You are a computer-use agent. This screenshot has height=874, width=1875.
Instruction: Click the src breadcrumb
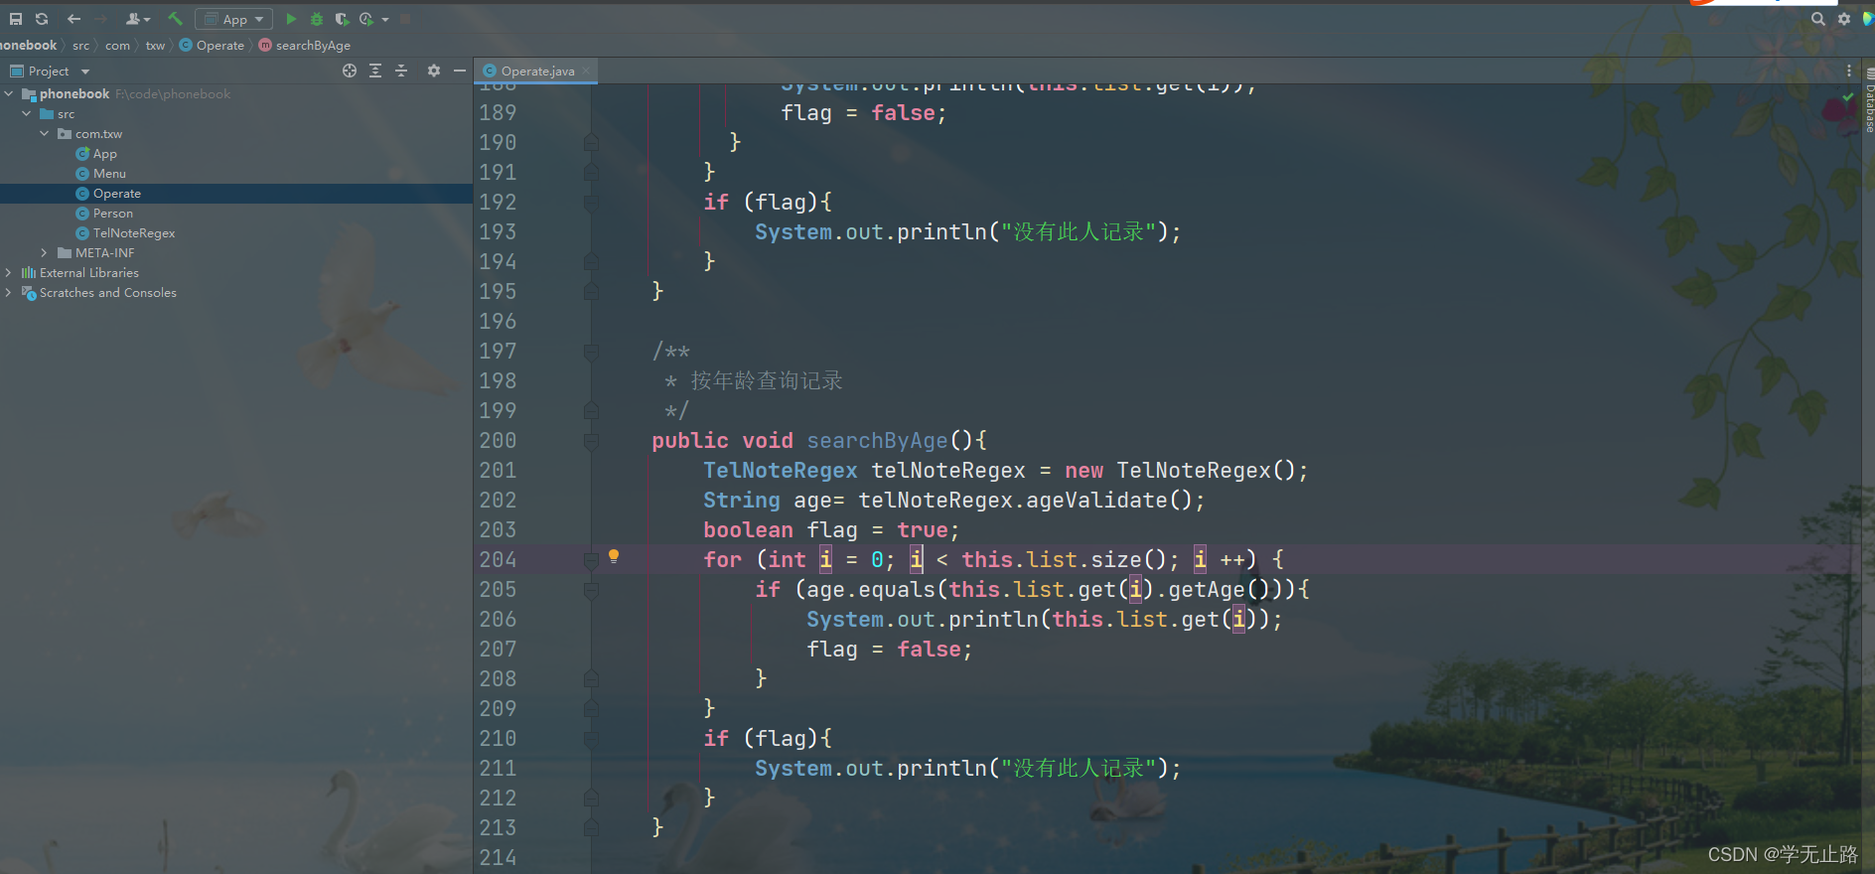pos(80,46)
